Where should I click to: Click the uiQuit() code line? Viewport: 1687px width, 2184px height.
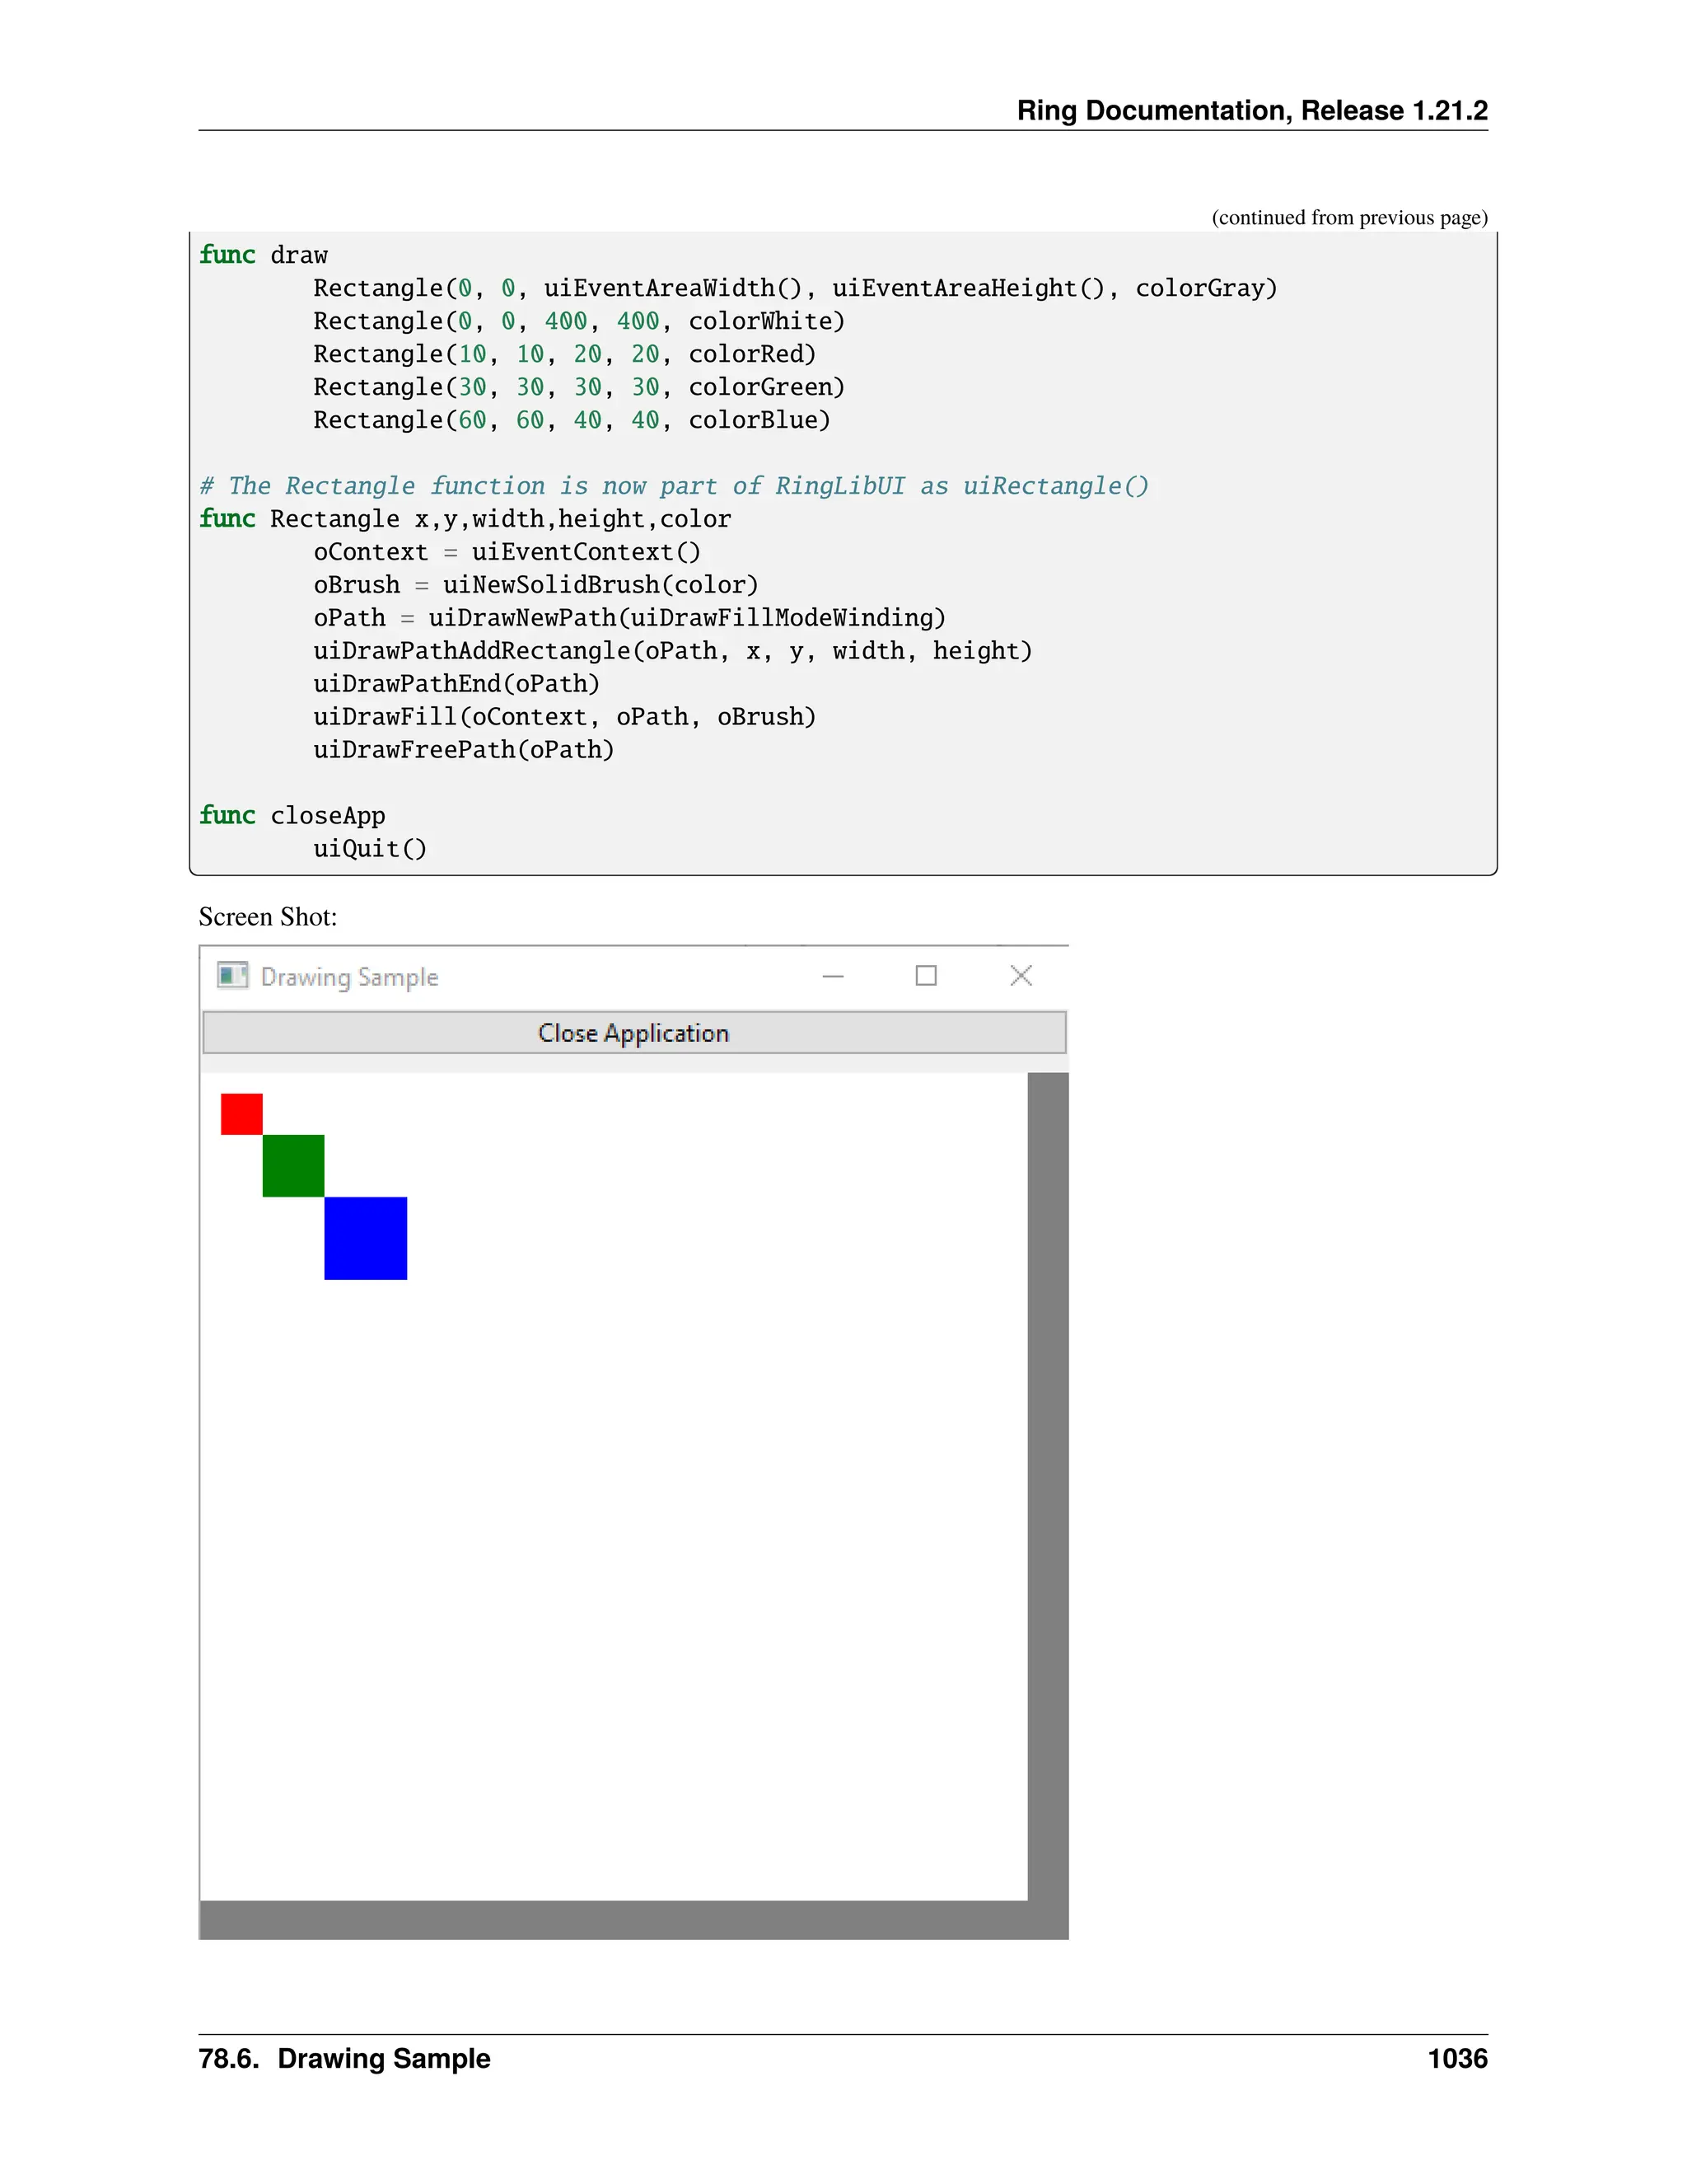pos(370,849)
